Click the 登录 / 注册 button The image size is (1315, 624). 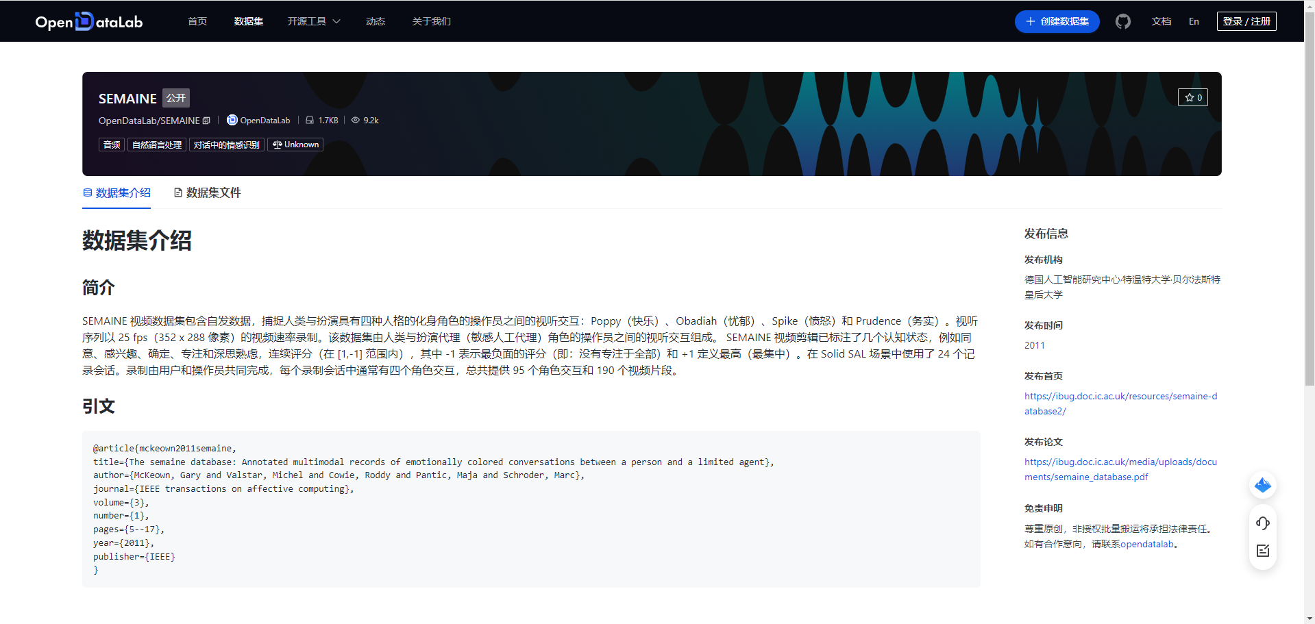click(x=1246, y=21)
